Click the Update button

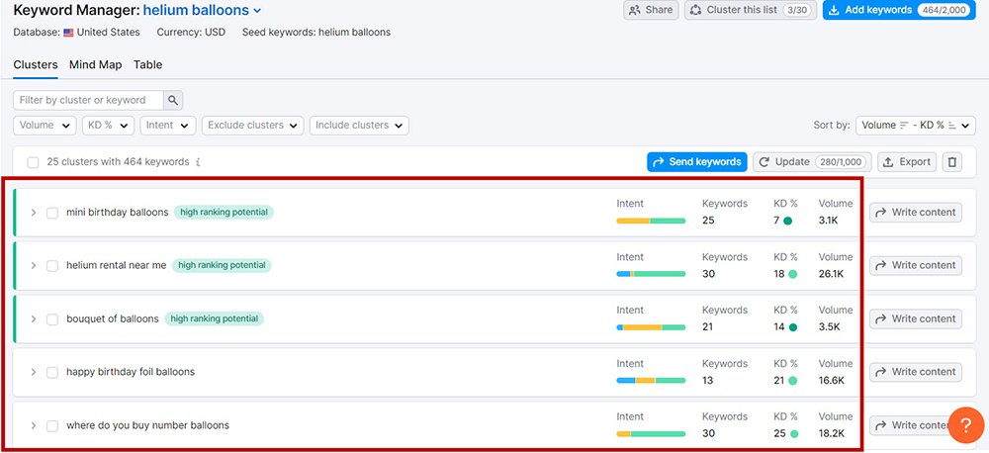pos(812,162)
